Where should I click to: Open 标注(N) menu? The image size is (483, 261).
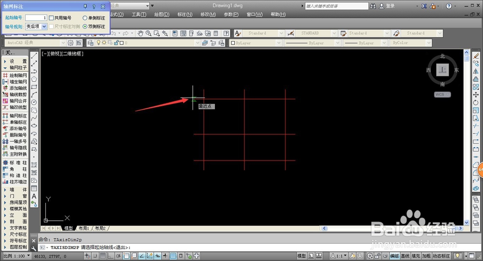point(185,14)
